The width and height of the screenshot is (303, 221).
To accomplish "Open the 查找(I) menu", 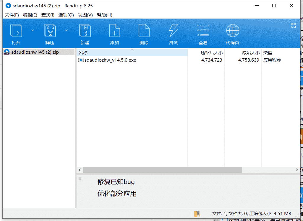I will click(48, 15).
